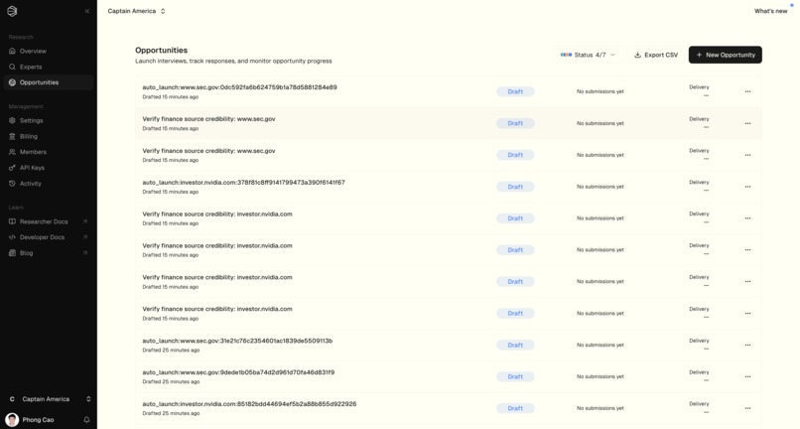The width and height of the screenshot is (800, 429).
Task: Open the Settings page
Action: tap(49, 120)
